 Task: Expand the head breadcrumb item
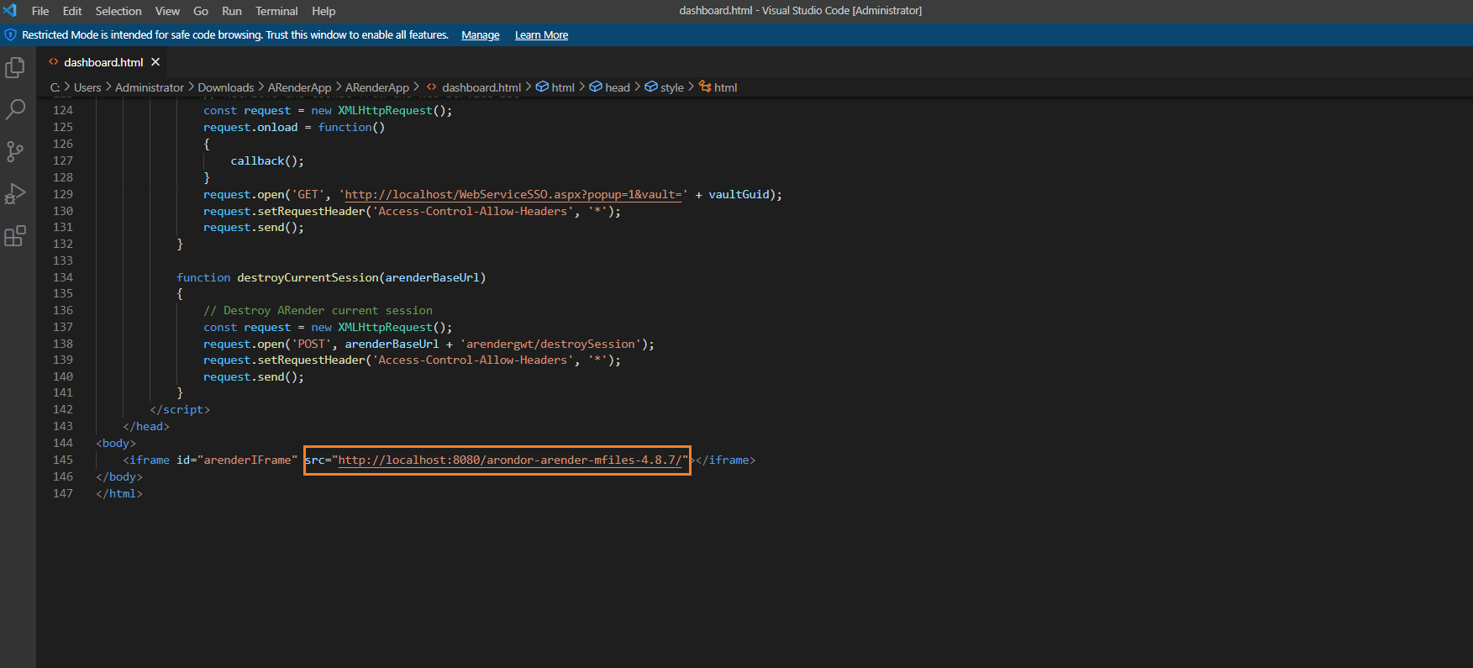[x=617, y=87]
